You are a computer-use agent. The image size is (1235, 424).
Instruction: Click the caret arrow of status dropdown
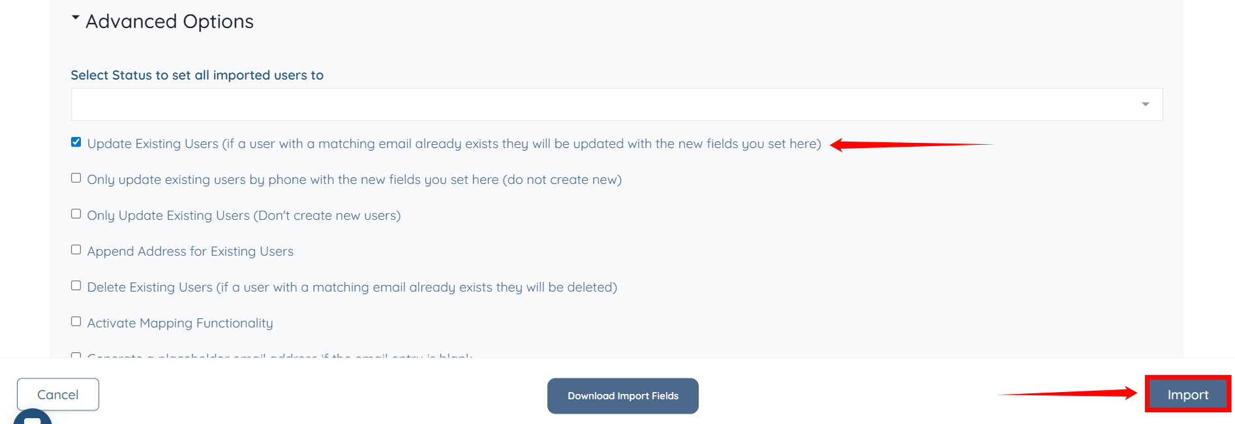click(1145, 104)
